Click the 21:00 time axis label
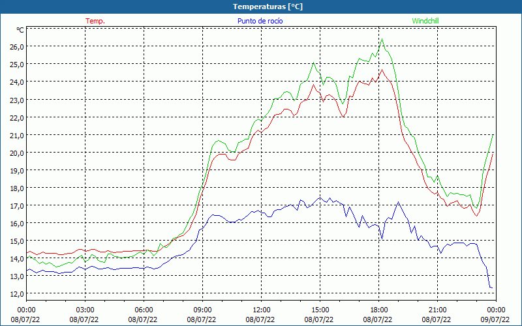This screenshot has width=522, height=326. tap(437, 310)
